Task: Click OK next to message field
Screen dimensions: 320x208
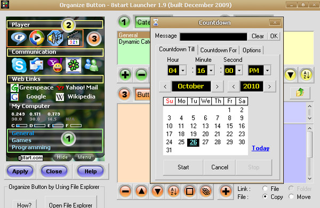Action: point(274,36)
